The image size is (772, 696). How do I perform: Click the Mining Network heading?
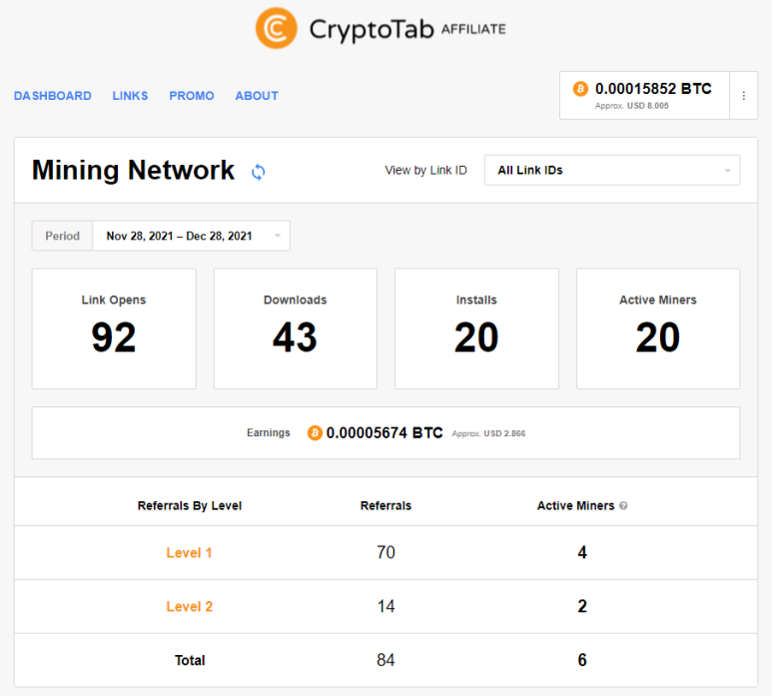tap(133, 171)
